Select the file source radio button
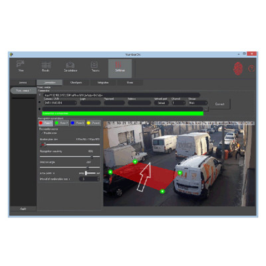 [x=40, y=109]
